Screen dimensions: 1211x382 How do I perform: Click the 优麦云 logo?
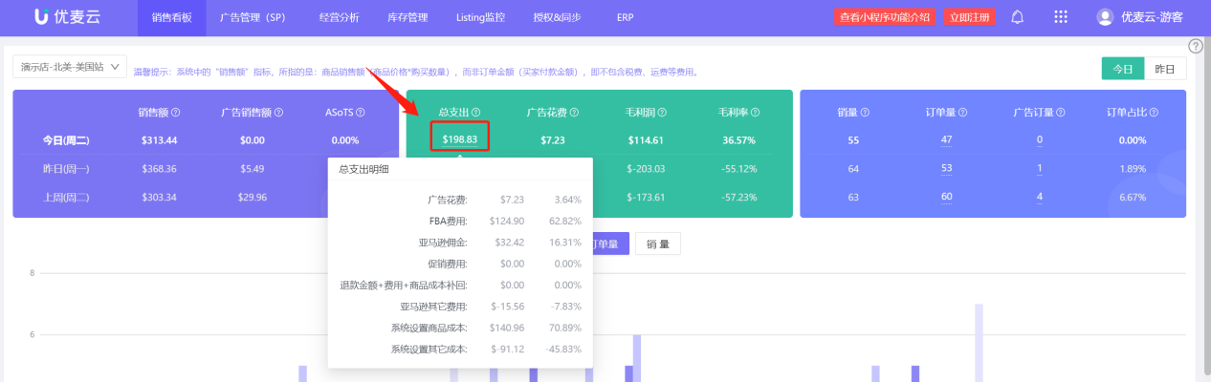point(66,17)
